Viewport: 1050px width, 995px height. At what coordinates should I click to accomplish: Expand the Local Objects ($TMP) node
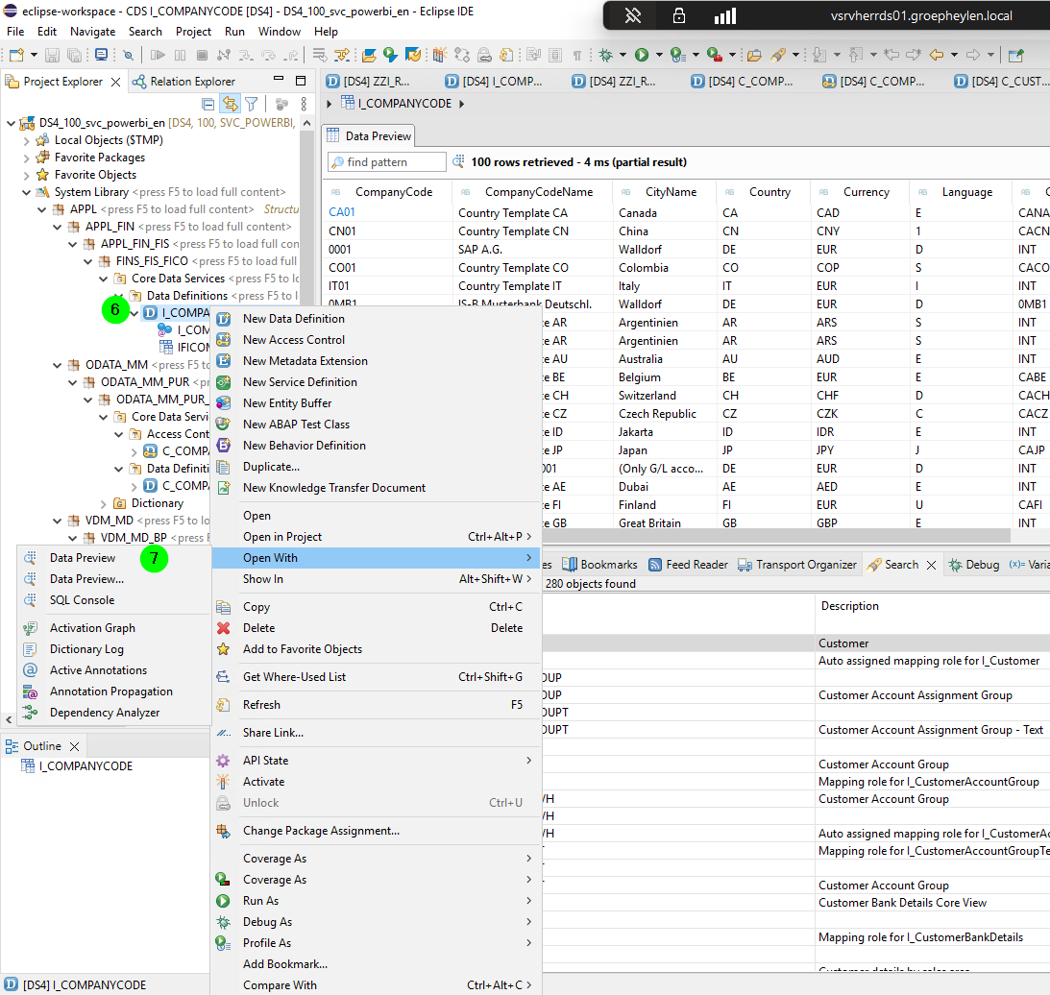pyautogui.click(x=26, y=140)
